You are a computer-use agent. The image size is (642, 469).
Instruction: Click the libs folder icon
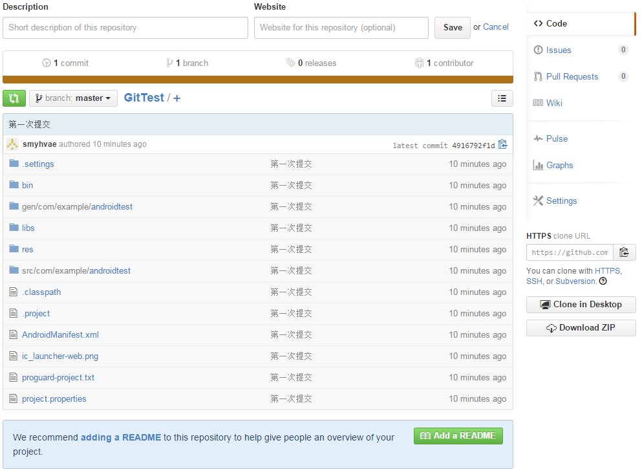pyautogui.click(x=14, y=227)
